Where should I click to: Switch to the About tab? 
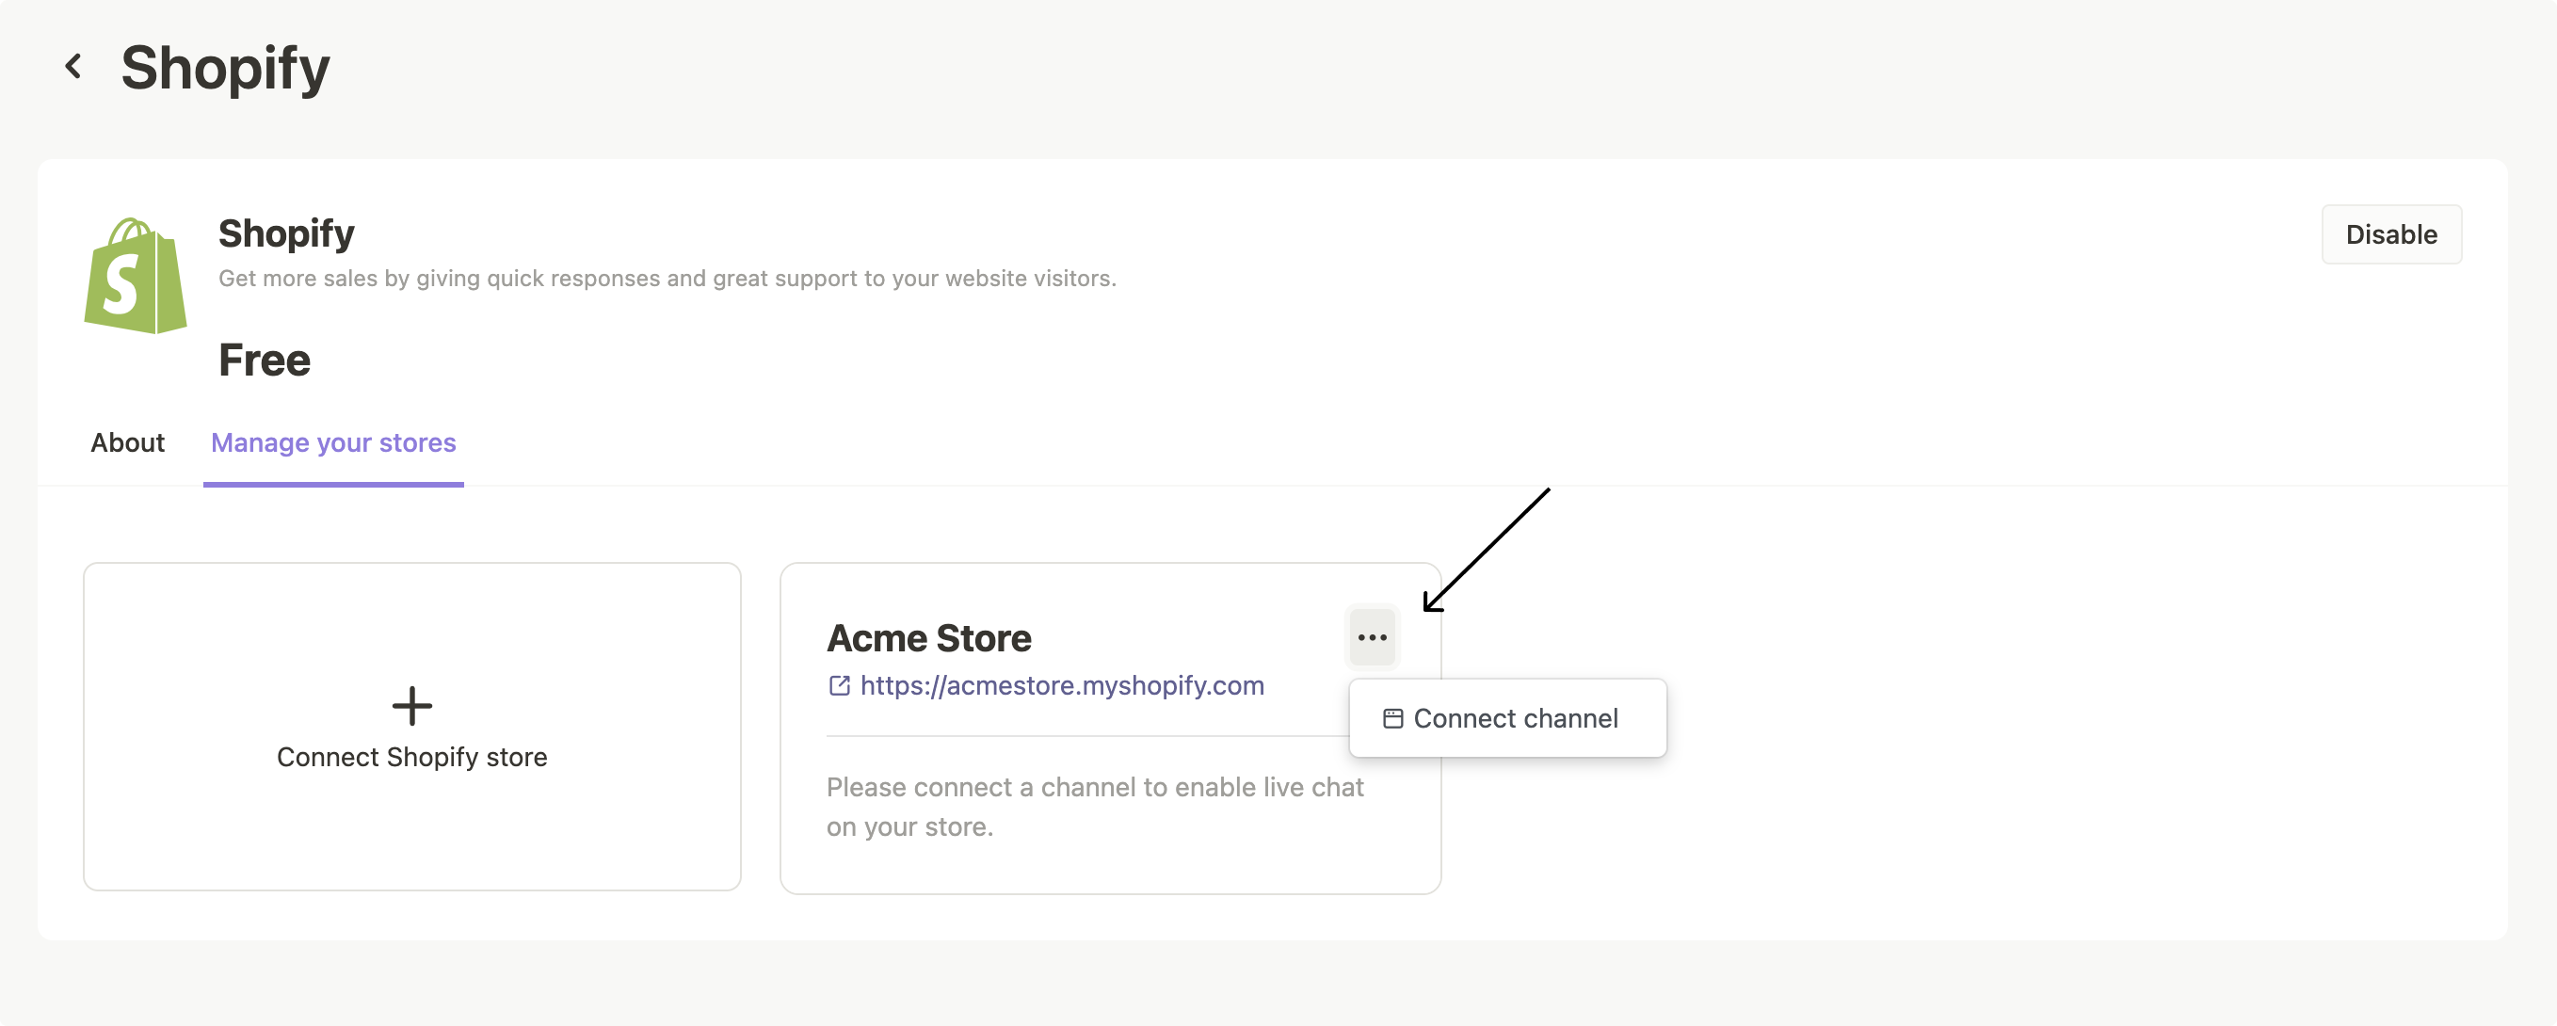tap(127, 442)
